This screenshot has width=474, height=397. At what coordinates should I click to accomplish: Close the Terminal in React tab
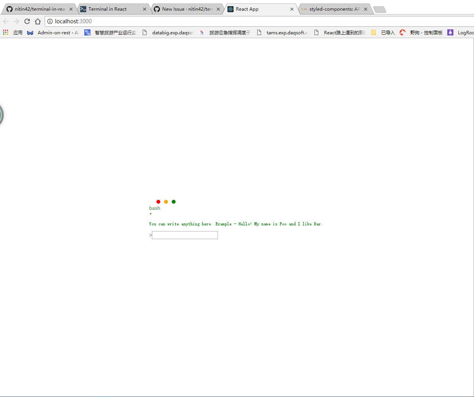(x=145, y=9)
